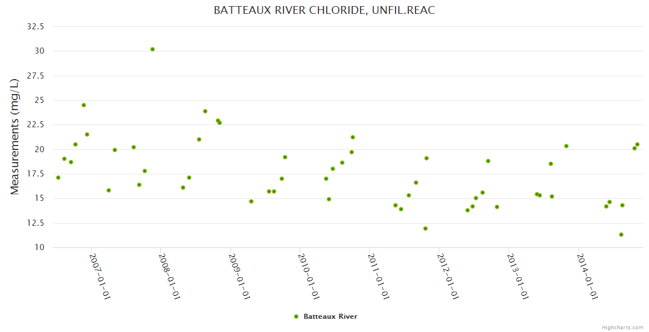Click the 24.5 mg/L point before 2007

84,105
